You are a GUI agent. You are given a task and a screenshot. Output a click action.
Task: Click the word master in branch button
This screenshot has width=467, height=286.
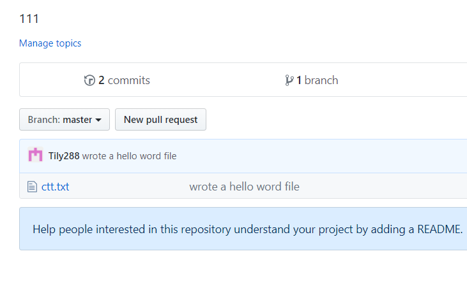pos(77,120)
